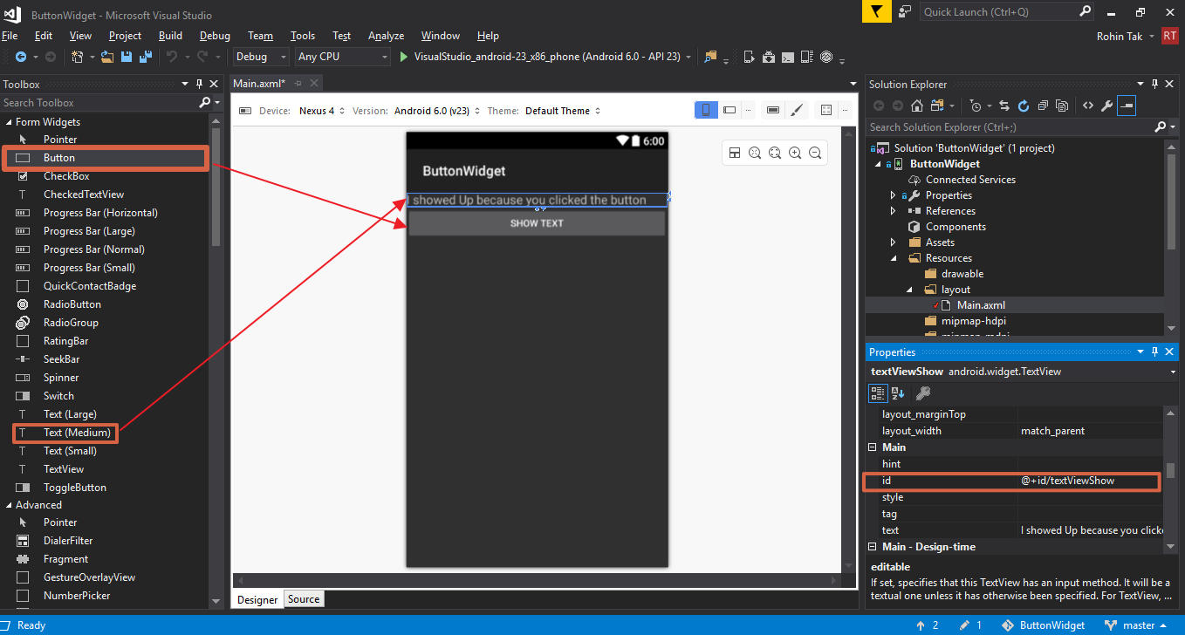Click the Property Pages wrench icon in Properties
Screen dimensions: 1185x635
923,393
